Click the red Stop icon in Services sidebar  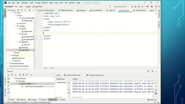click(x=8, y=82)
